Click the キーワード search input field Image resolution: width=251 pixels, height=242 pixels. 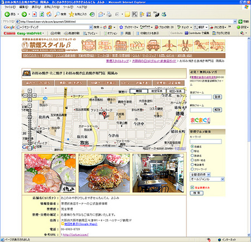[206, 141]
